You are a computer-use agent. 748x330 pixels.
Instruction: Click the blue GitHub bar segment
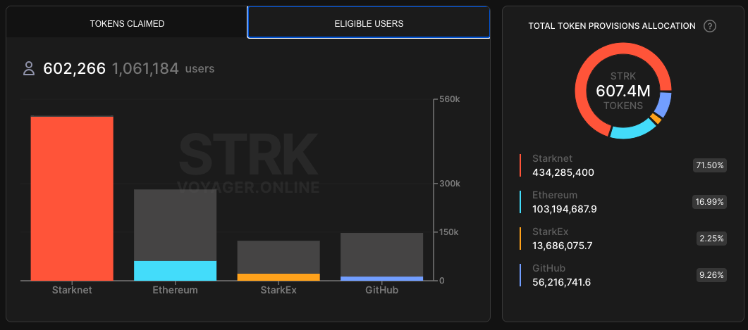(381, 279)
